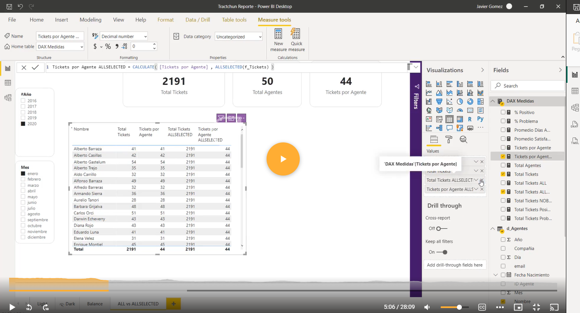Check the Total Agentes field
The width and height of the screenshot is (580, 313).
503,165
